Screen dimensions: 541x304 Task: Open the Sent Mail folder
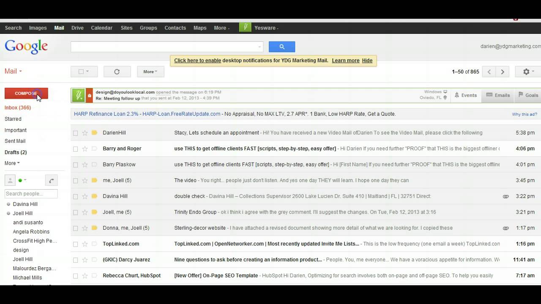coord(15,141)
